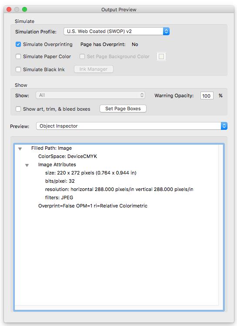Click the Warning Opacity input field
This screenshot has width=237, height=326.
coord(207,95)
